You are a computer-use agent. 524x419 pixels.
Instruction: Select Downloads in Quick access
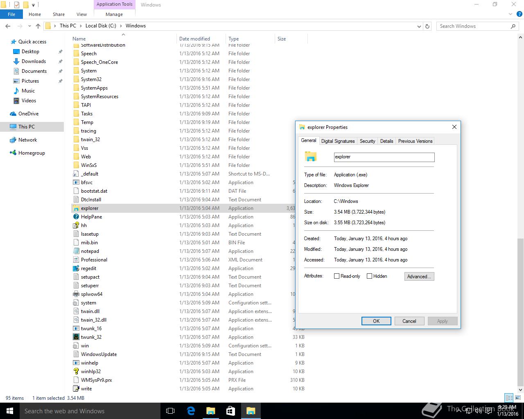[x=34, y=61]
